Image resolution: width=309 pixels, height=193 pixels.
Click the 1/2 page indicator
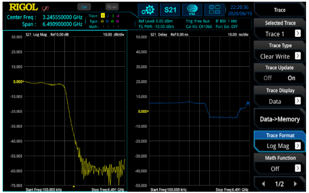point(279,184)
